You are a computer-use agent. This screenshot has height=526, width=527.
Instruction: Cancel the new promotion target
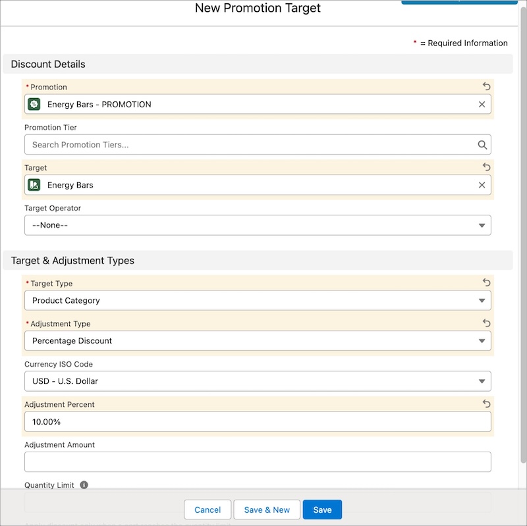coord(208,510)
